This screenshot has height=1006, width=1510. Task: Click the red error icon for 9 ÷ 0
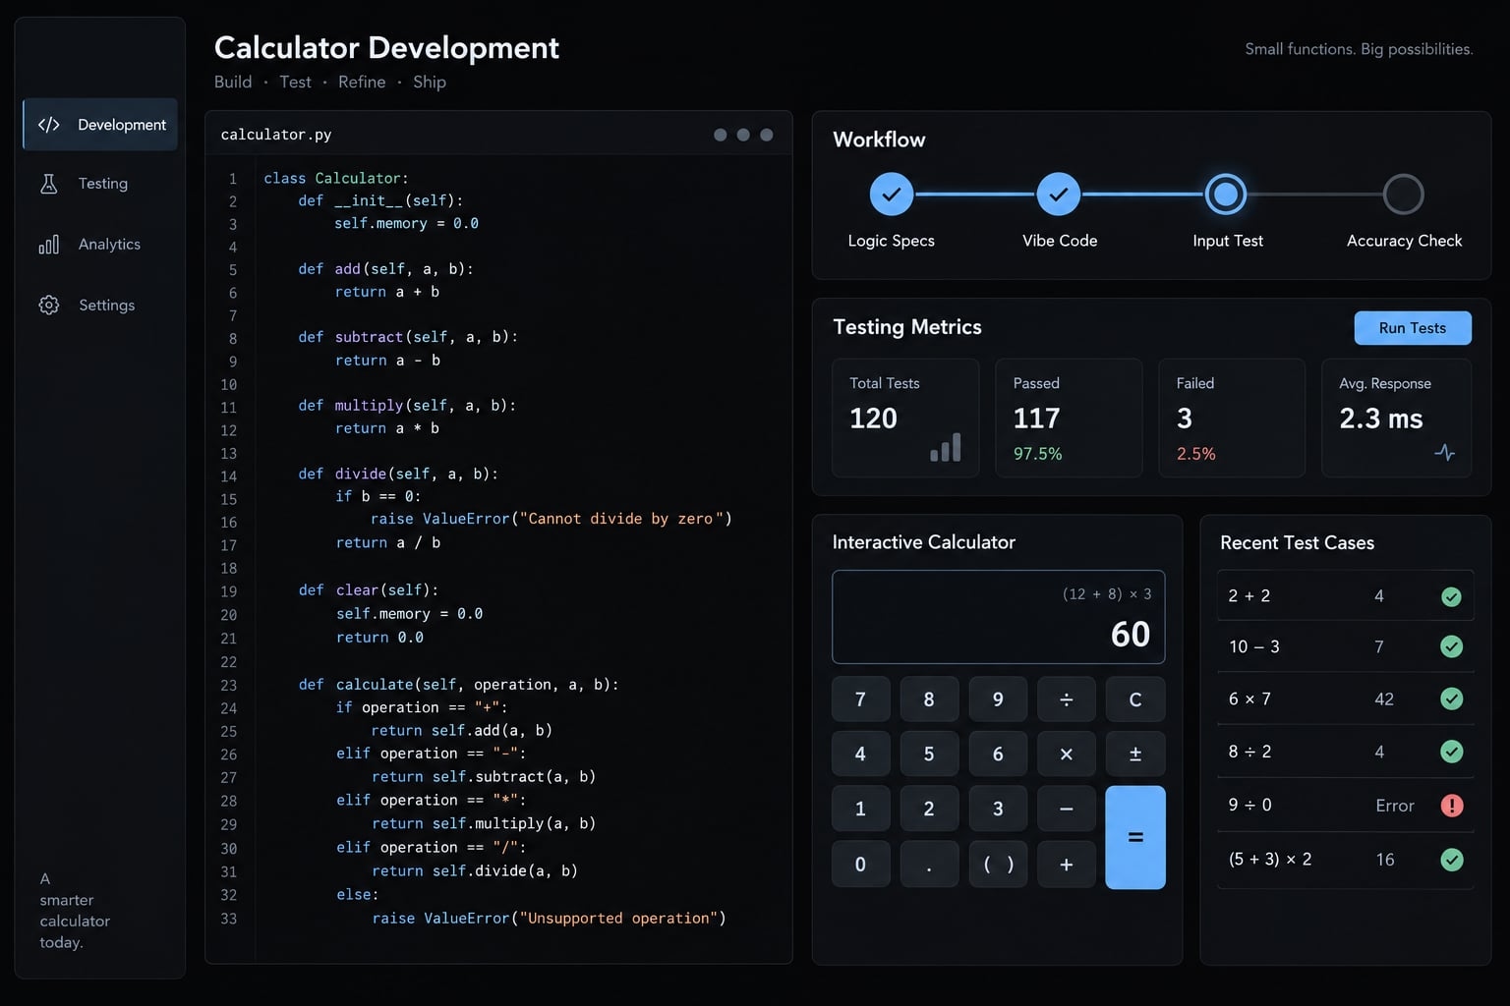coord(1451,806)
